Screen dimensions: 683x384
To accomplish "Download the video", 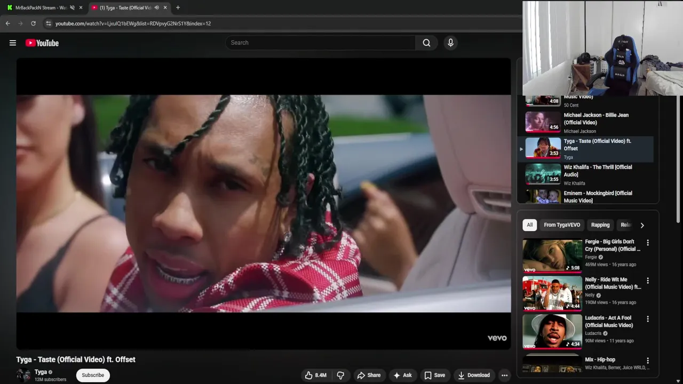I will click(474, 375).
